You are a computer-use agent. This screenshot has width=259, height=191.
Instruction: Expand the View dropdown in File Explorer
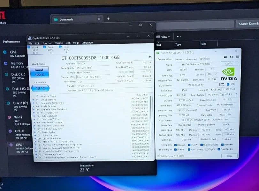pyautogui.click(x=165, y=37)
